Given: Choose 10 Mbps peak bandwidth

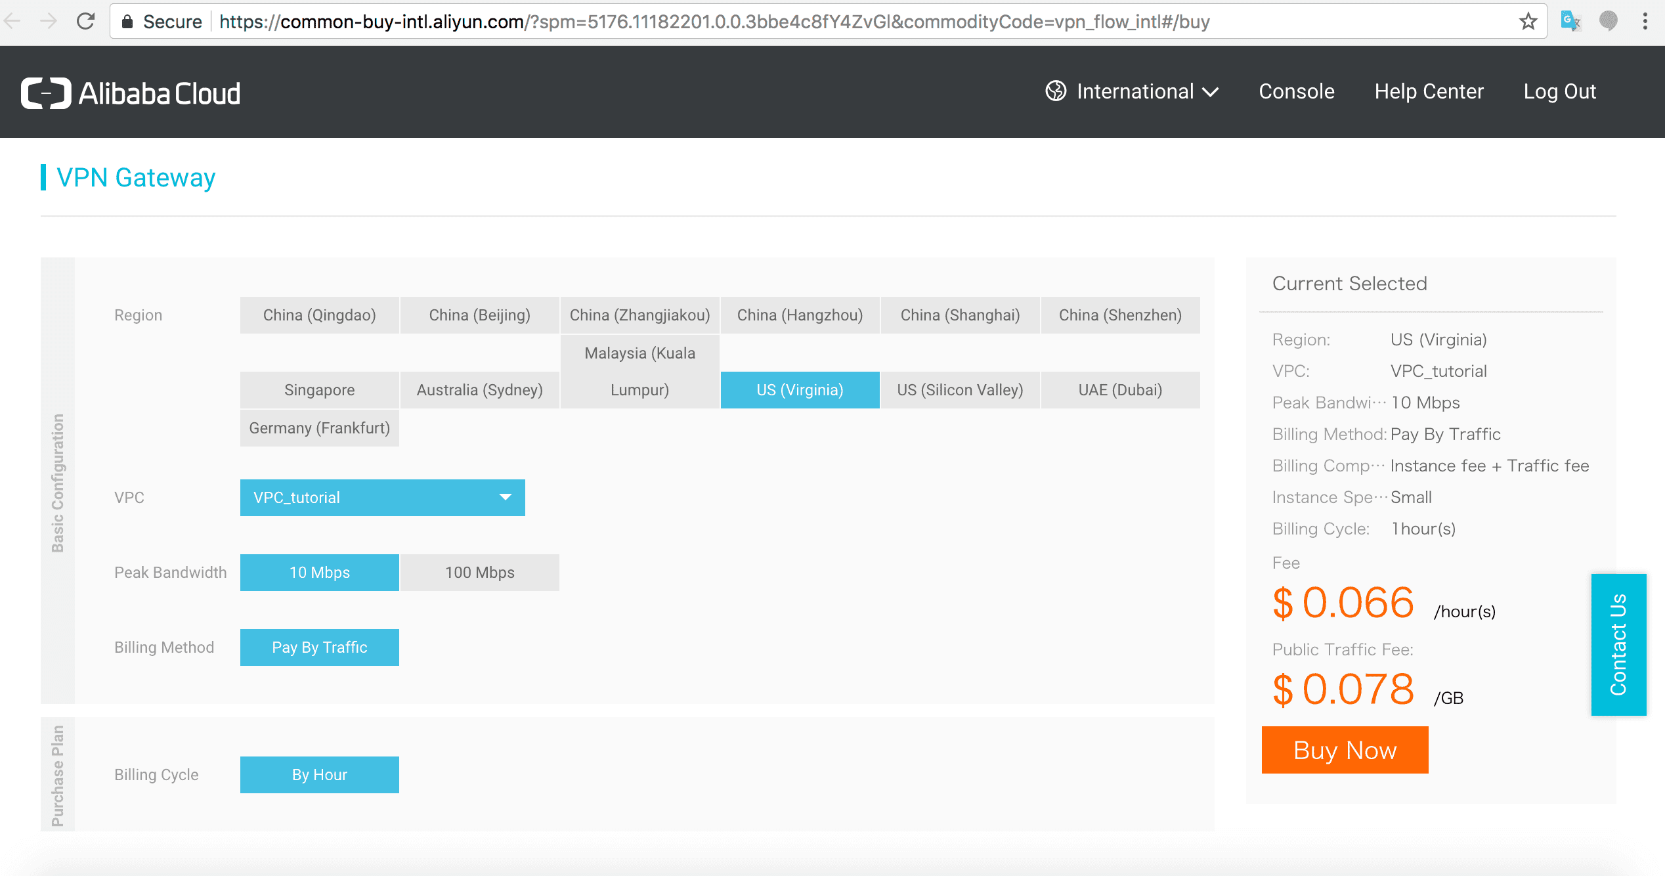Looking at the screenshot, I should (x=320, y=573).
